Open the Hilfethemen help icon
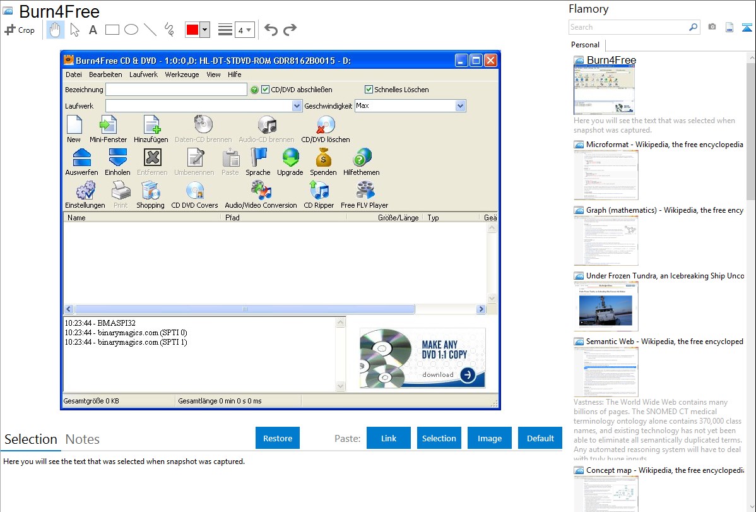Viewport: 756px width, 512px height. click(x=361, y=162)
